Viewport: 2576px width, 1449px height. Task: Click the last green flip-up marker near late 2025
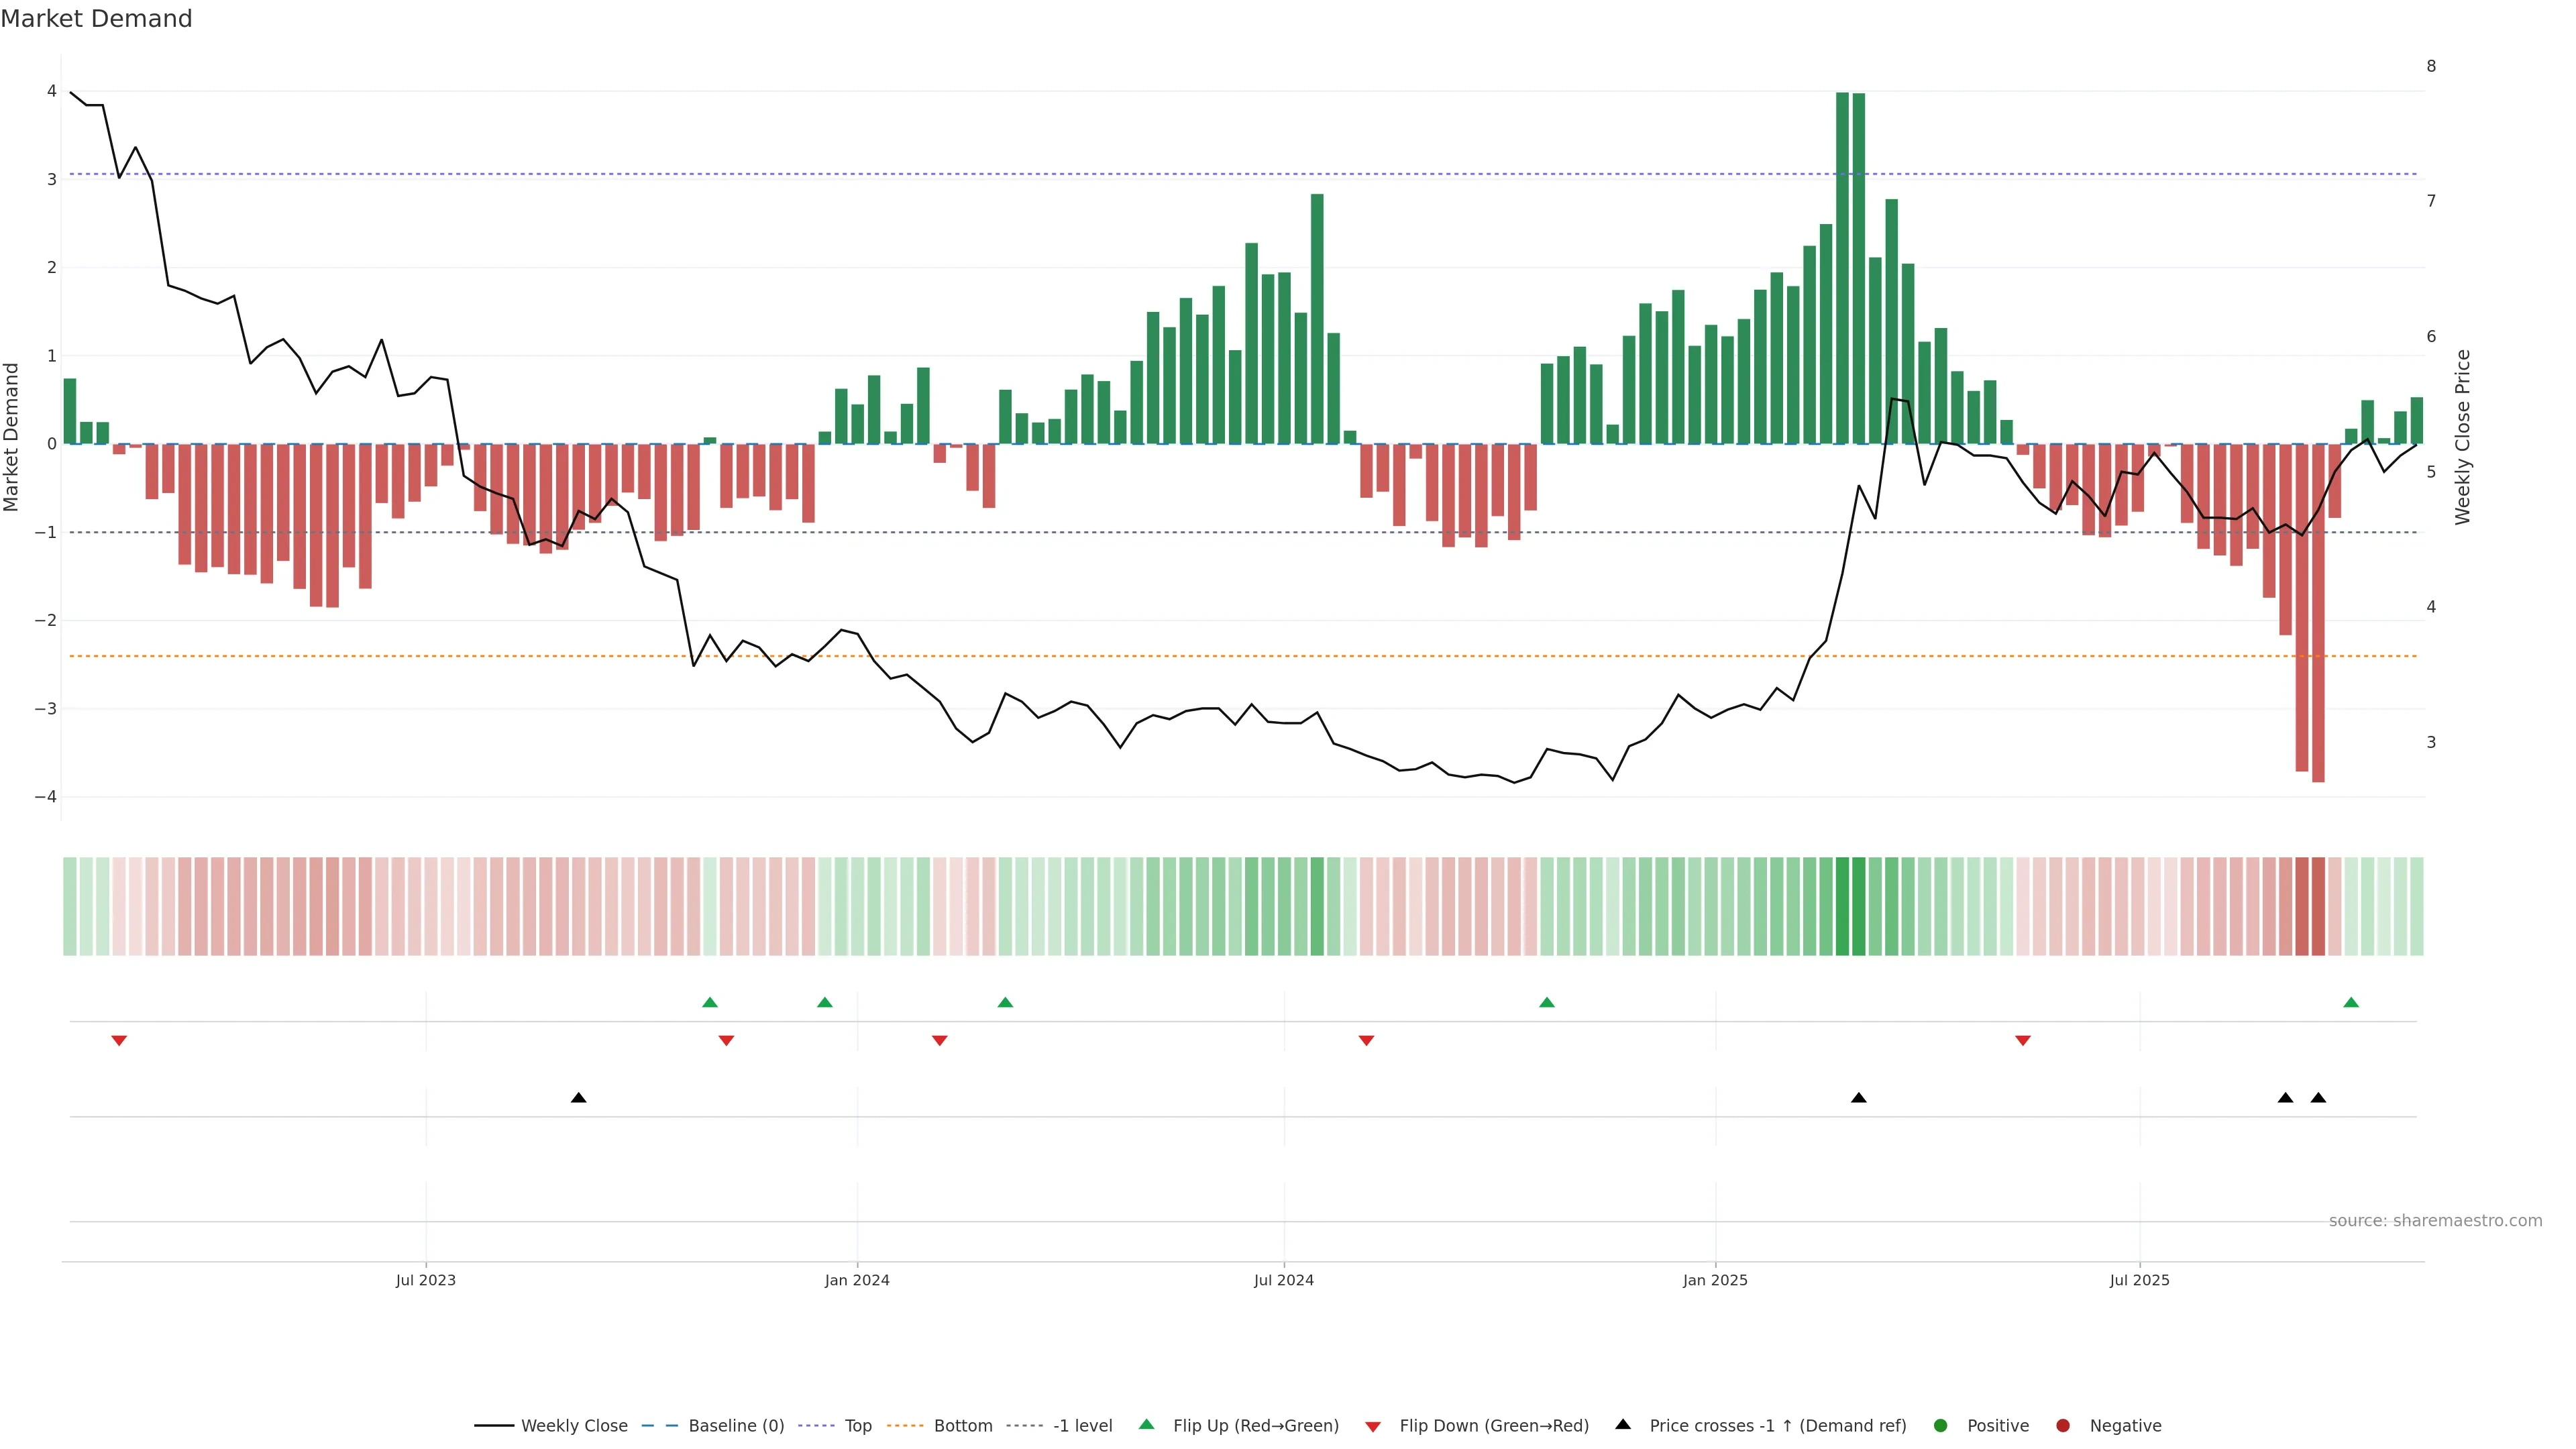pos(2351,1003)
